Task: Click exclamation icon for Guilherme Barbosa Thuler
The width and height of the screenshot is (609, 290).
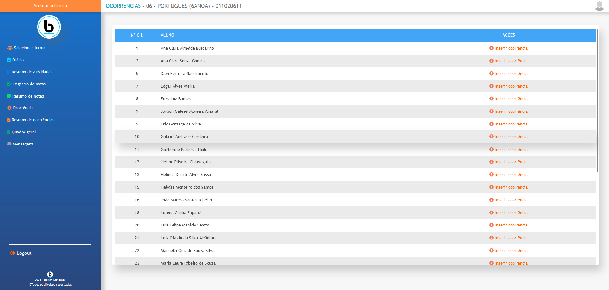Action: tap(491, 149)
